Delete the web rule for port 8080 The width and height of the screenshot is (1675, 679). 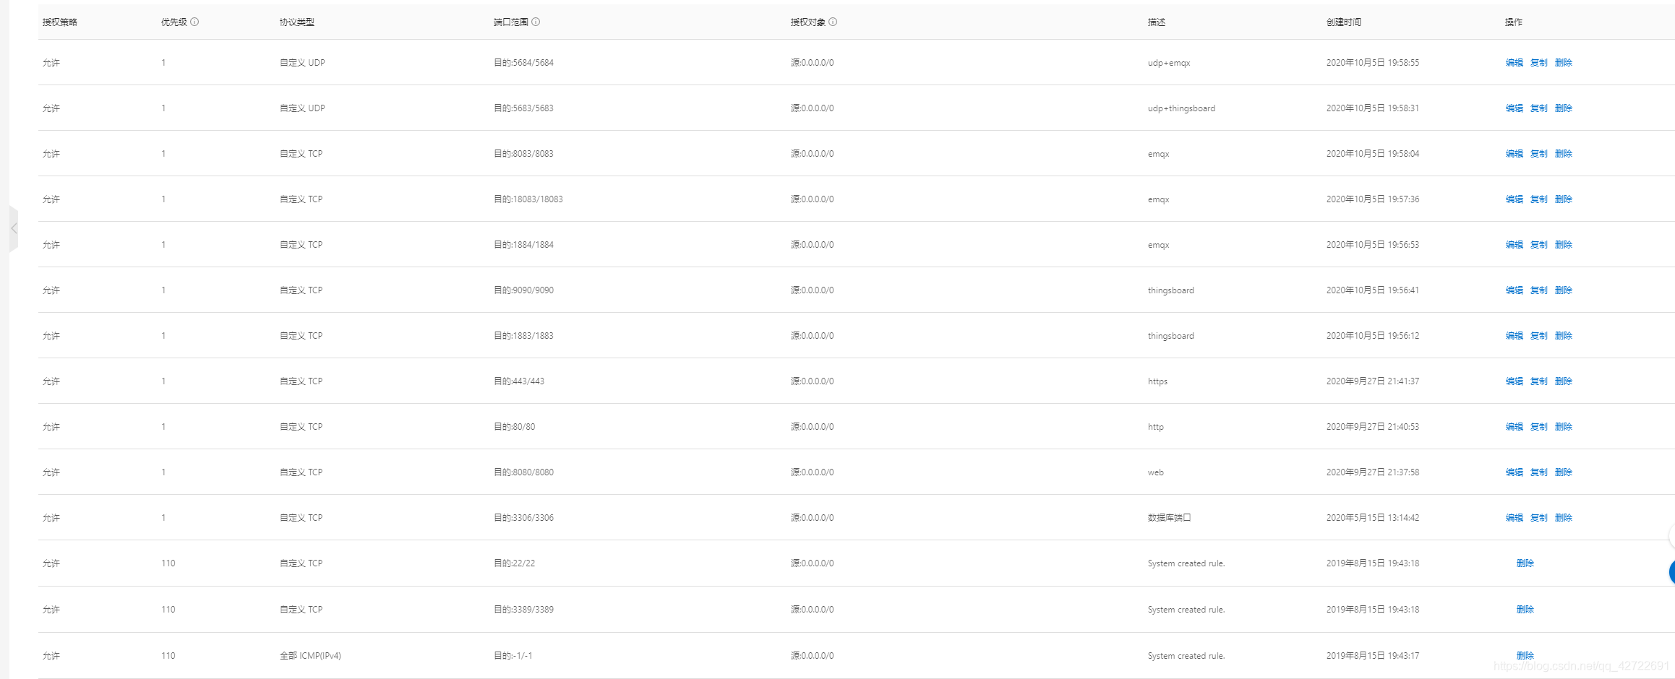pyautogui.click(x=1563, y=472)
